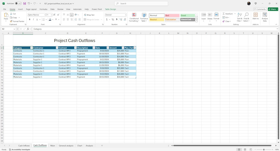Open the Category column filter dropdown
280x151 pixels.
click(32, 48)
